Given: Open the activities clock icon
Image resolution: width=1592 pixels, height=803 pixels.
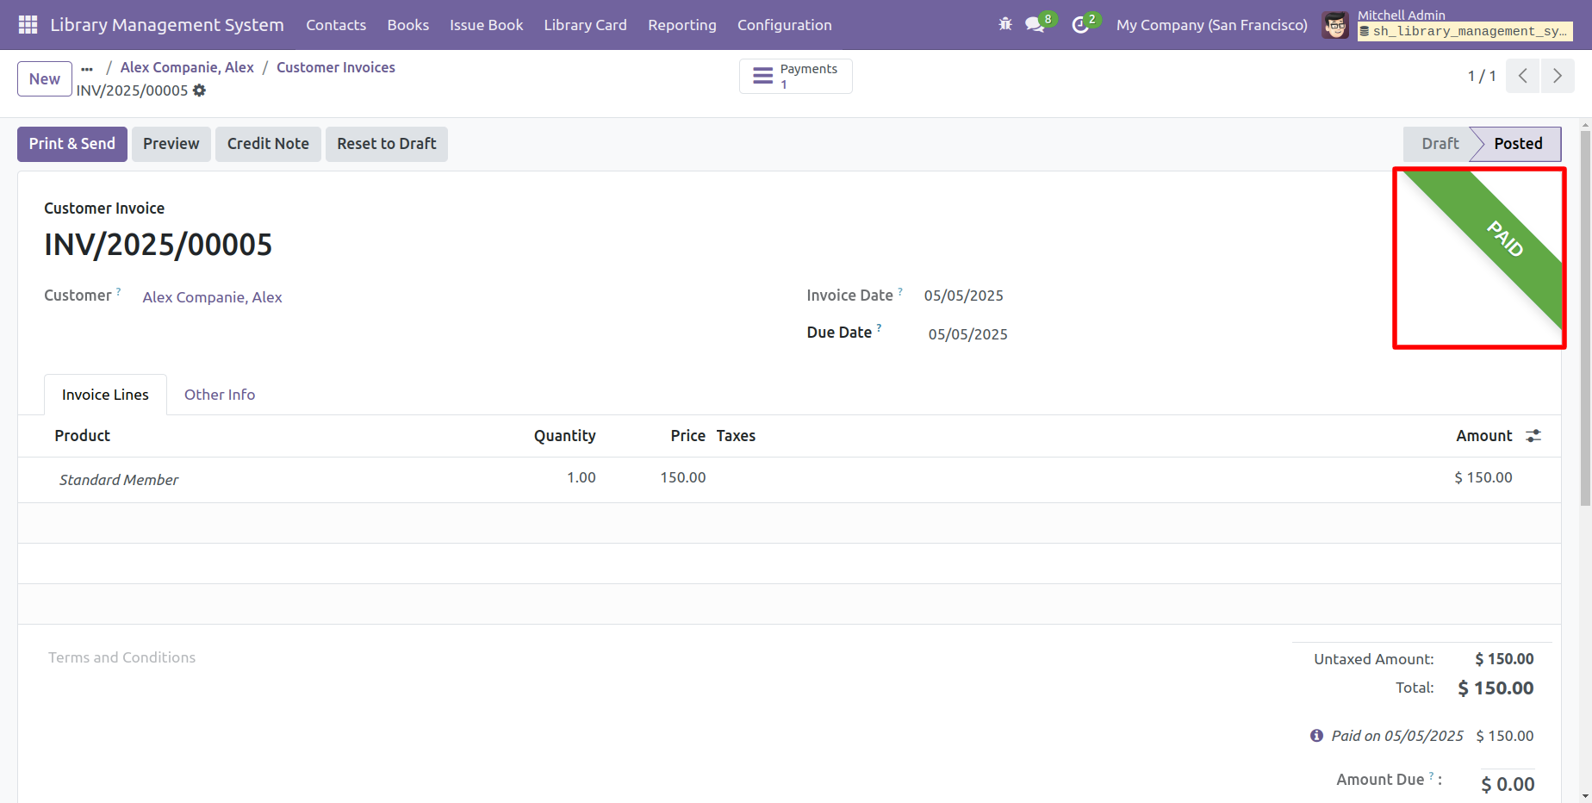Looking at the screenshot, I should tap(1080, 25).
